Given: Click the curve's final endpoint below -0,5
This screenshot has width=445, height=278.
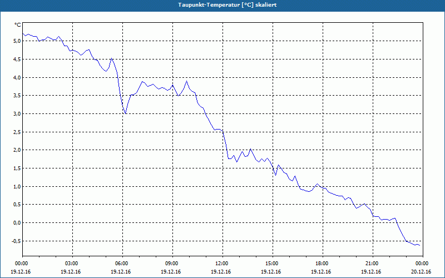Looking at the screenshot, I should click(x=420, y=245).
